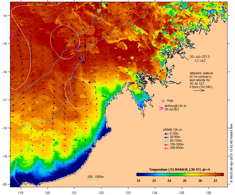This screenshot has width=235, height=195.
Task: Click the magenta Argo circle legend marker
Action: click(163, 101)
